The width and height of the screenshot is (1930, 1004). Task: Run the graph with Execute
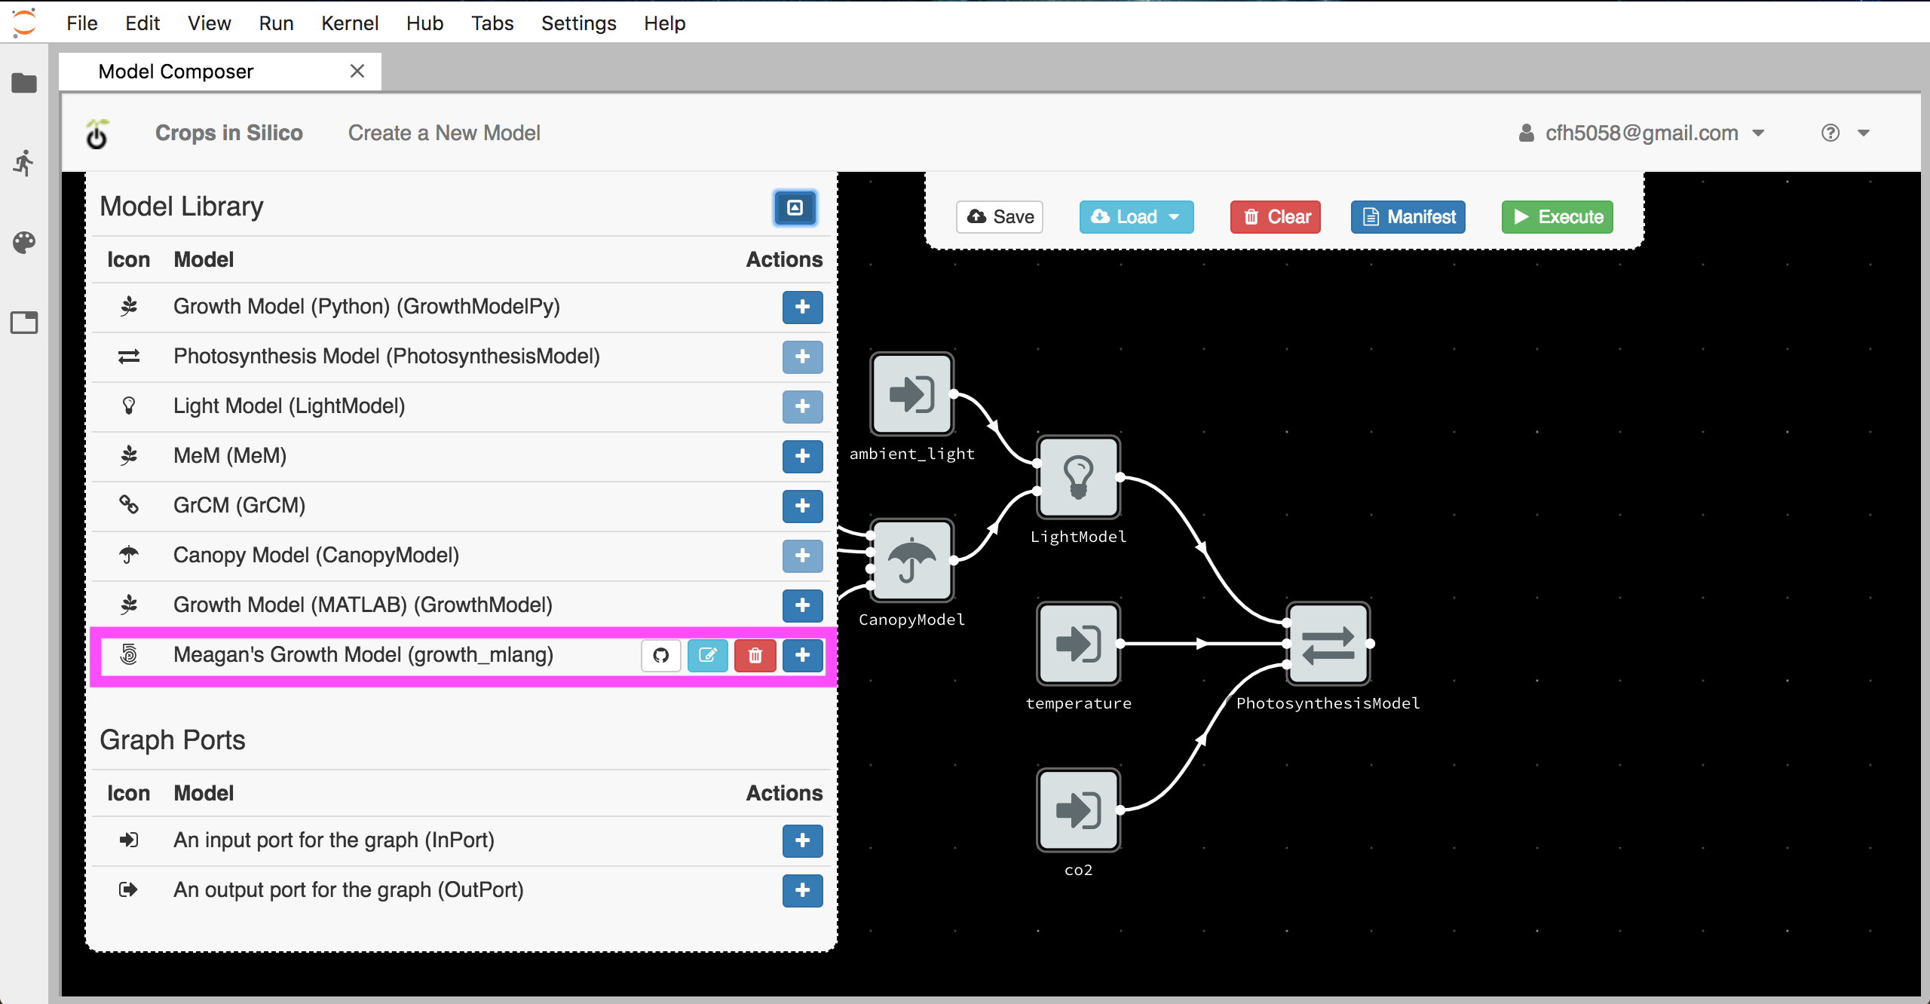(1558, 217)
